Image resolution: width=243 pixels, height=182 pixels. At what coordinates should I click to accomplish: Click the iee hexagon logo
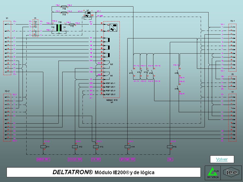(x=231, y=172)
